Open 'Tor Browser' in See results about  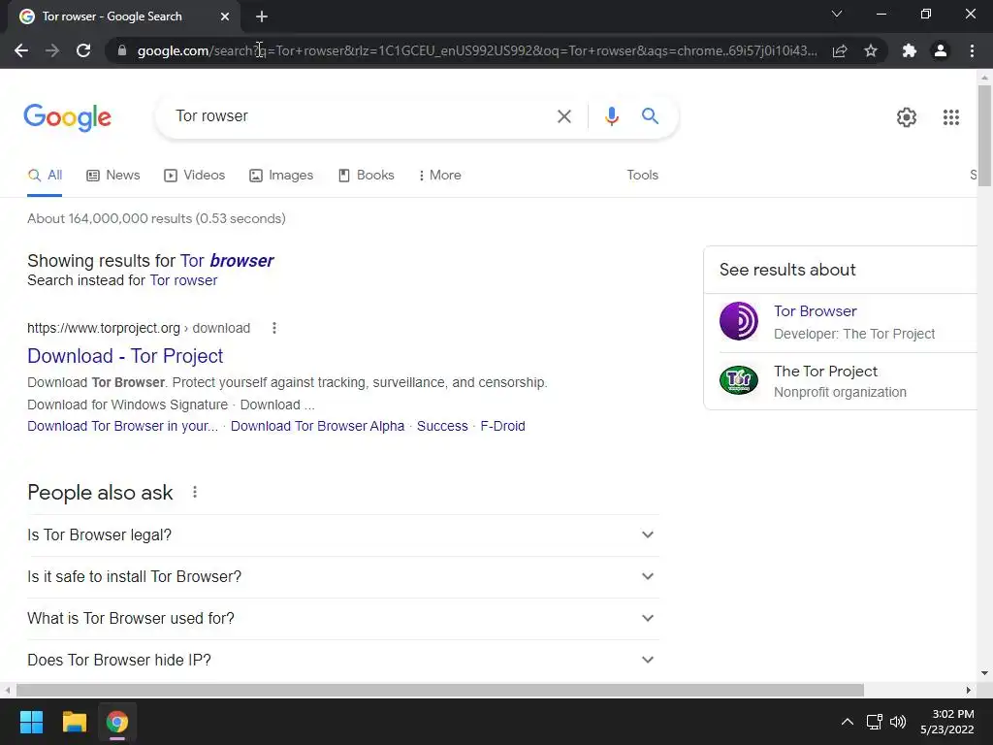click(815, 311)
